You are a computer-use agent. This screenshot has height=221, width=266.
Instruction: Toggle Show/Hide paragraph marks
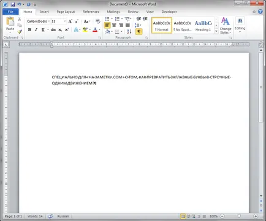(139, 31)
